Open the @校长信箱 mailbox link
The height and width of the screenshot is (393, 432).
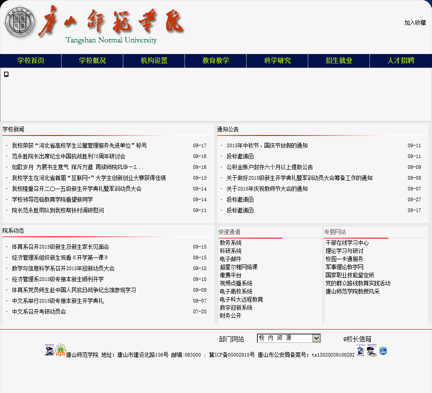[x=357, y=339]
